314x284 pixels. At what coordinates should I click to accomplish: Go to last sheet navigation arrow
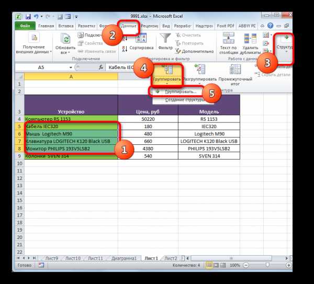pyautogui.click(x=34, y=258)
